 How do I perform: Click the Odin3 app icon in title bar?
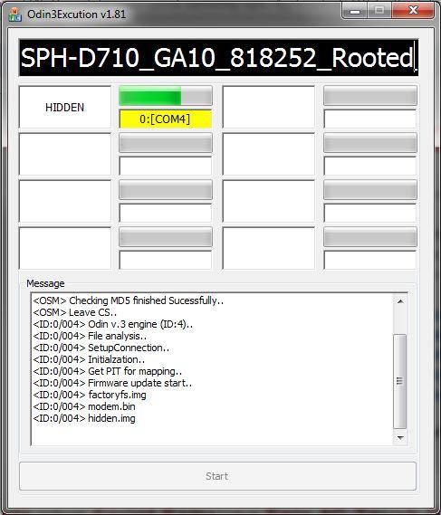point(14,14)
